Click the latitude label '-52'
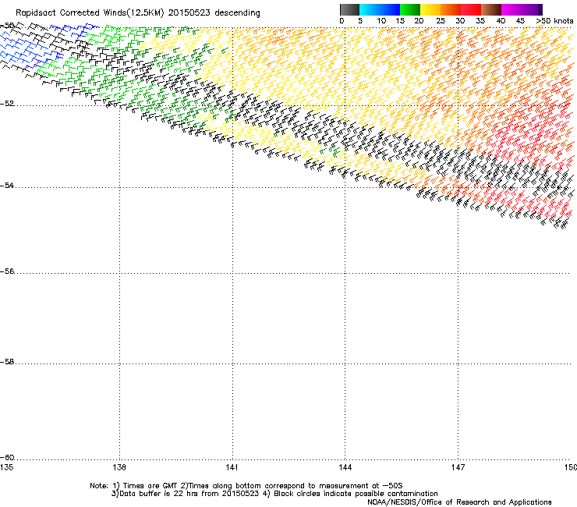 [7, 104]
